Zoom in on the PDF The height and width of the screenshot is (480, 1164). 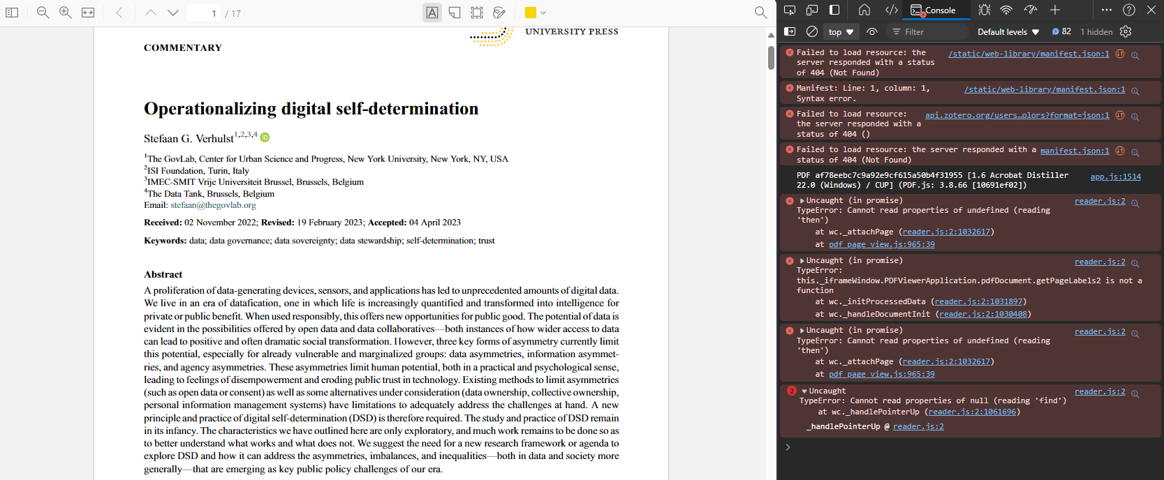click(66, 13)
